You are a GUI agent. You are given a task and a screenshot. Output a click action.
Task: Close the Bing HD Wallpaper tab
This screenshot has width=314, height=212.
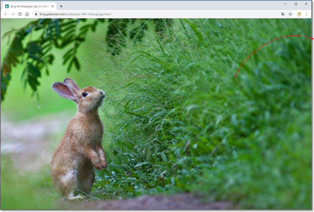[53, 6]
